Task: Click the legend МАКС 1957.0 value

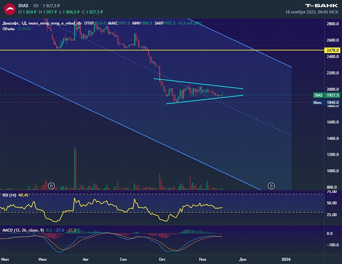Action: [x=119, y=23]
